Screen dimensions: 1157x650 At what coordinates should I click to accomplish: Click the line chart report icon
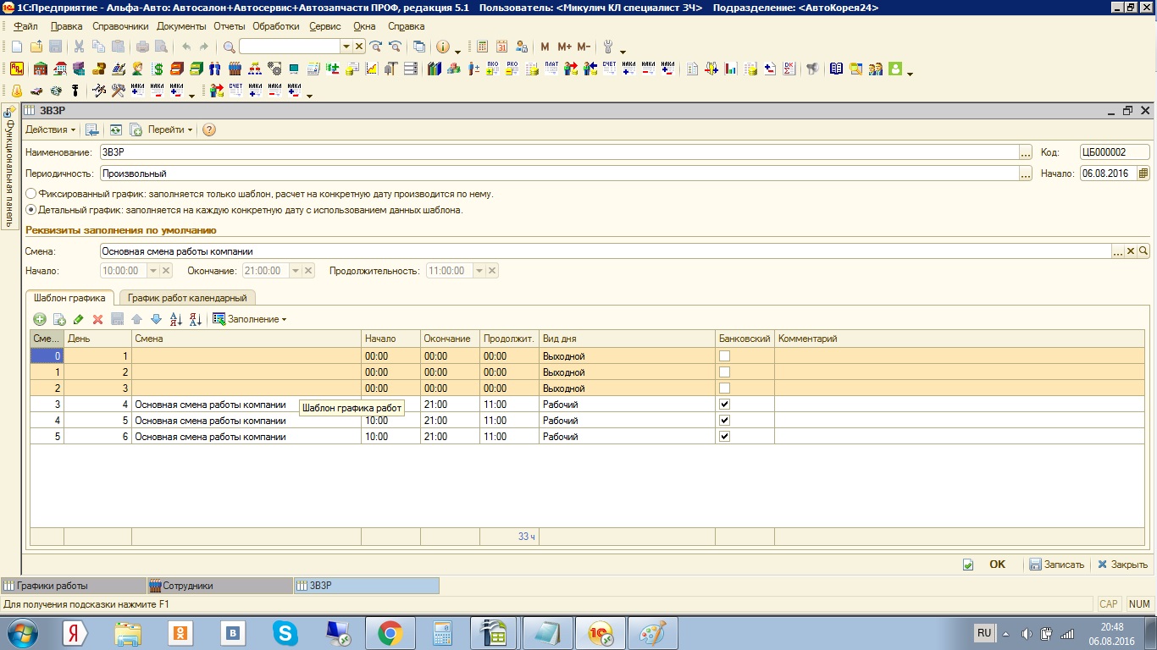pos(372,69)
